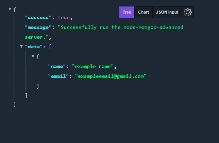Switch to the Tree tab

click(127, 12)
